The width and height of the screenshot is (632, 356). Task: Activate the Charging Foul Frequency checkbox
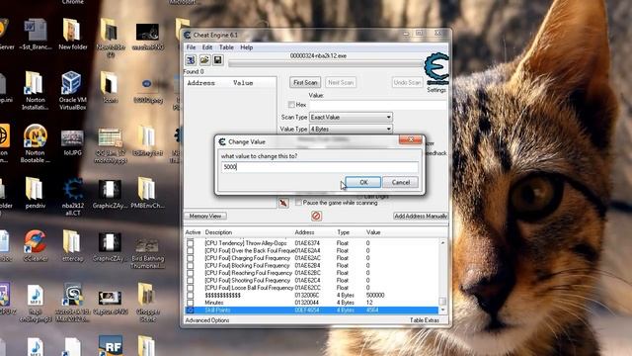click(x=191, y=258)
